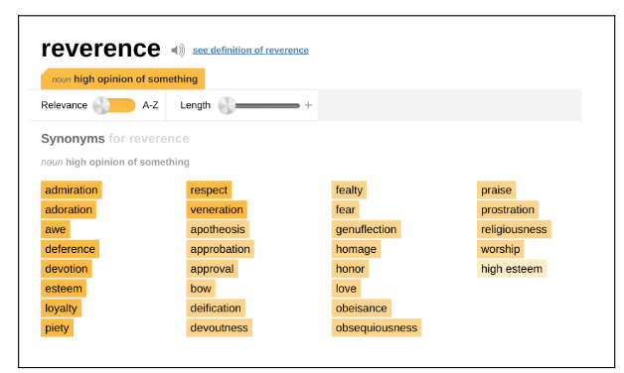Image resolution: width=624 pixels, height=373 pixels.
Task: Click the word piety
Action: [x=57, y=327]
